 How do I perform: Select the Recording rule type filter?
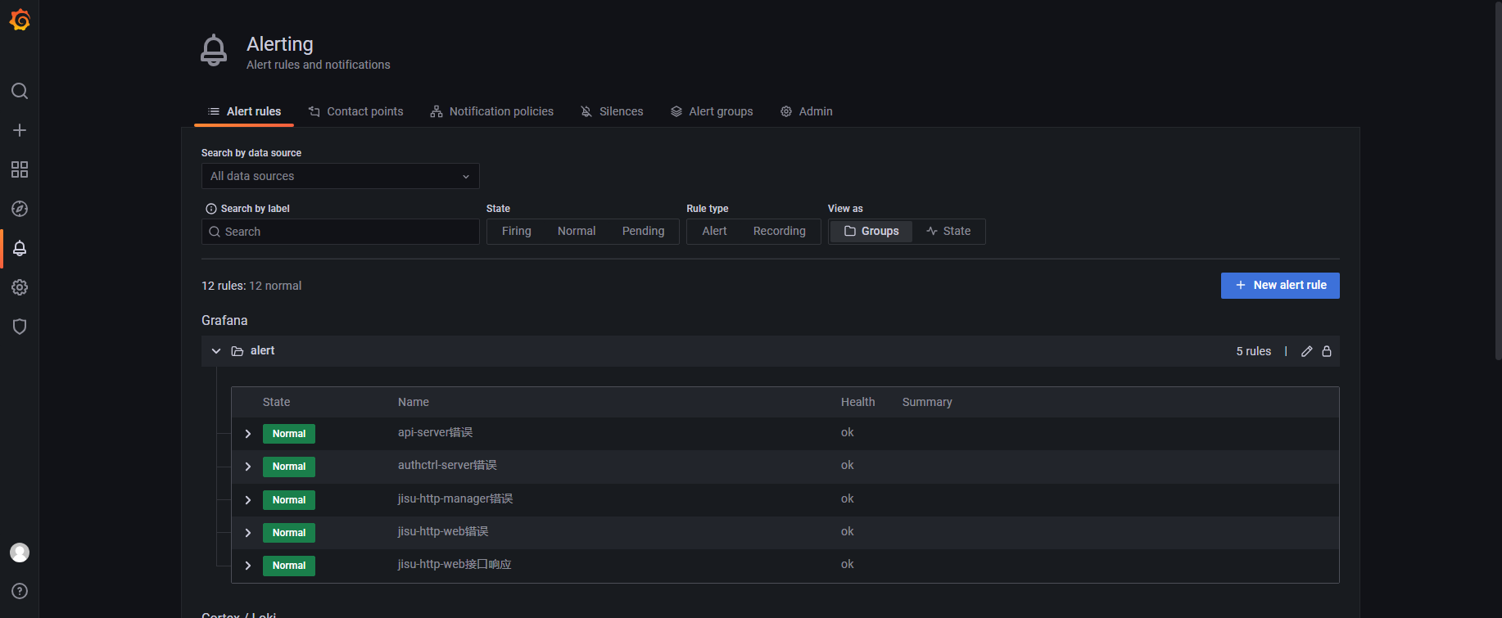point(780,232)
